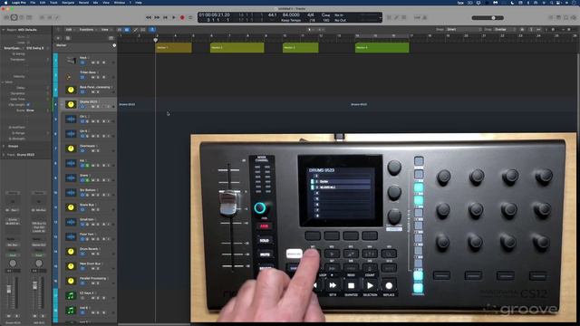Select Marker 2 in marker track
580x326 pixels.
tap(237, 48)
